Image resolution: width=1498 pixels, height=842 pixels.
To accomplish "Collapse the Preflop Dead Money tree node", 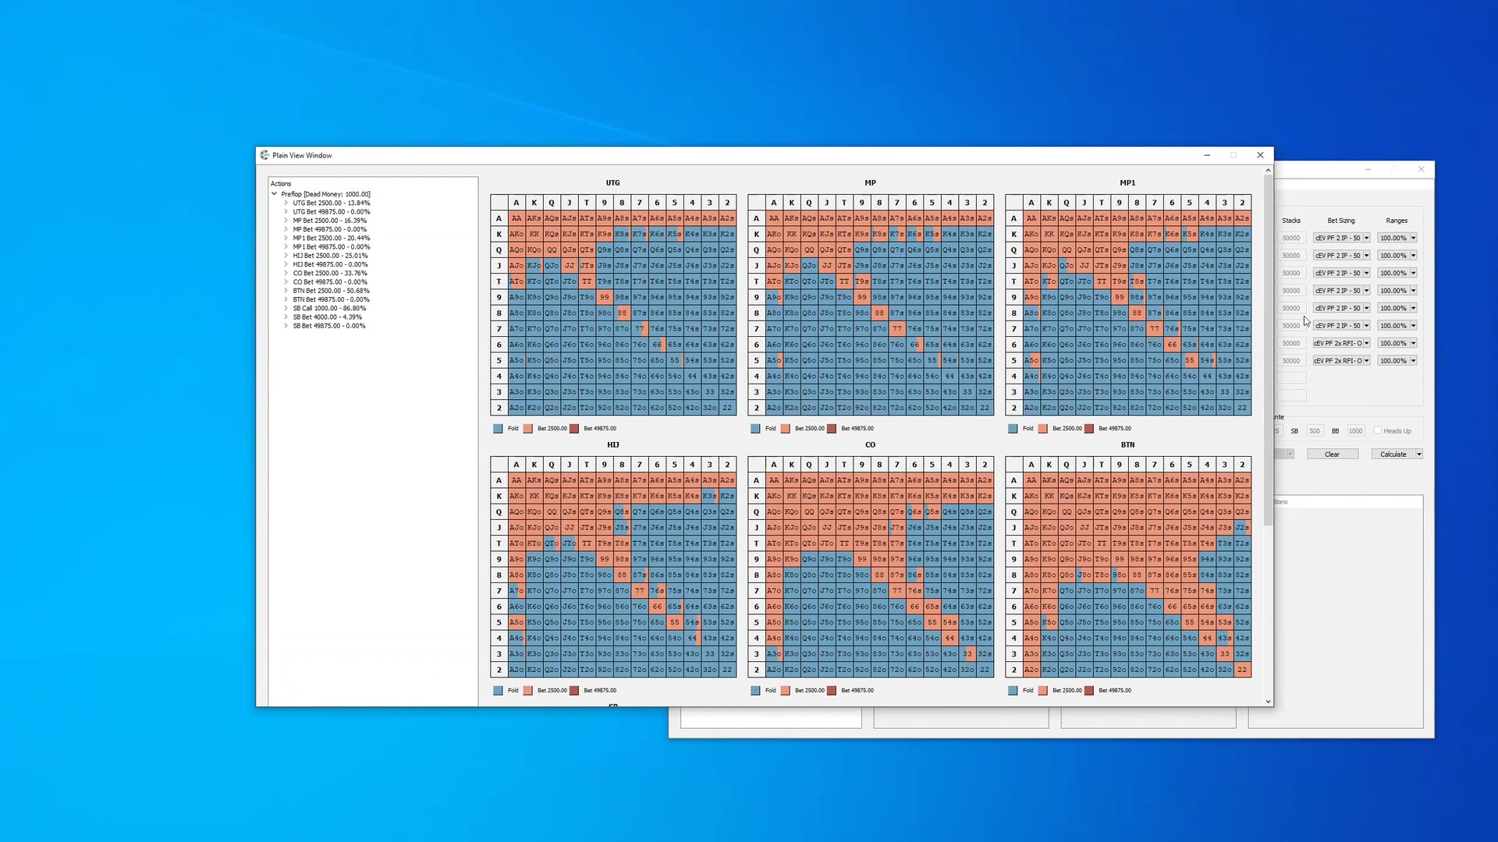I will click(275, 194).
